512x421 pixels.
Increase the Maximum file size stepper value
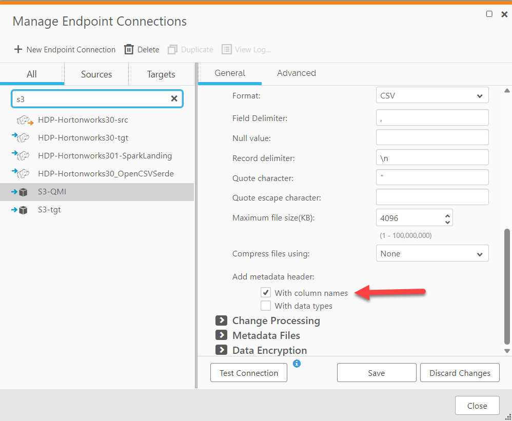(x=447, y=215)
